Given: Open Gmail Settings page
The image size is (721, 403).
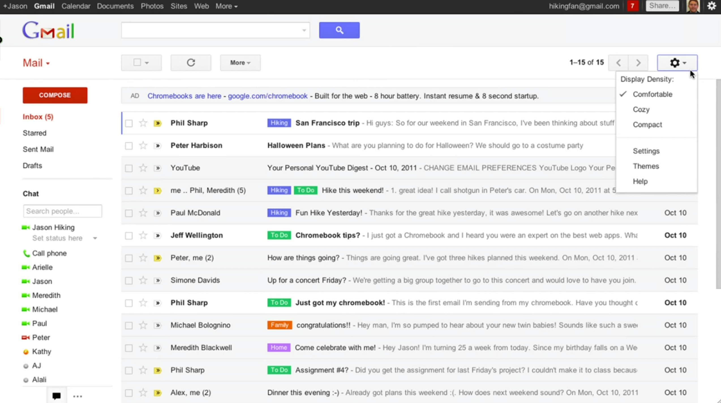Looking at the screenshot, I should [646, 151].
